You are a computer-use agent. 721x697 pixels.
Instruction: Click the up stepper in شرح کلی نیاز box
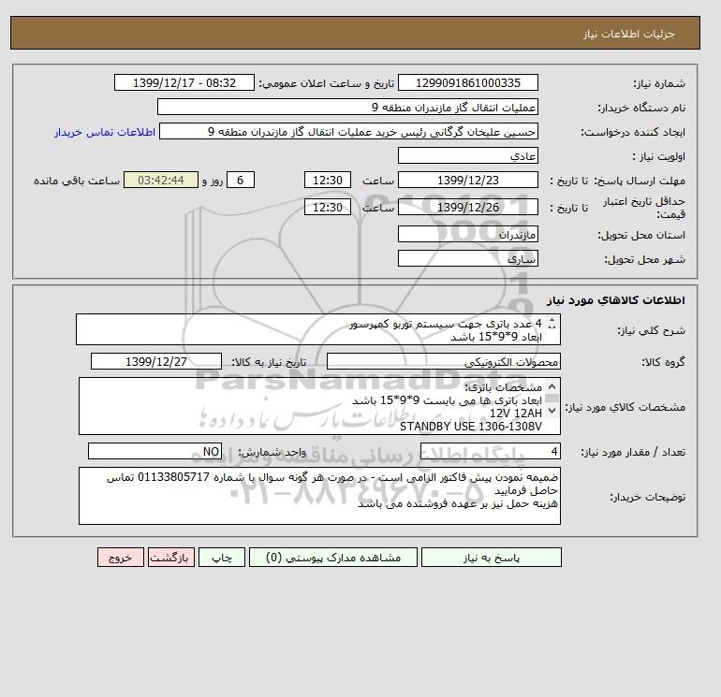click(x=552, y=321)
